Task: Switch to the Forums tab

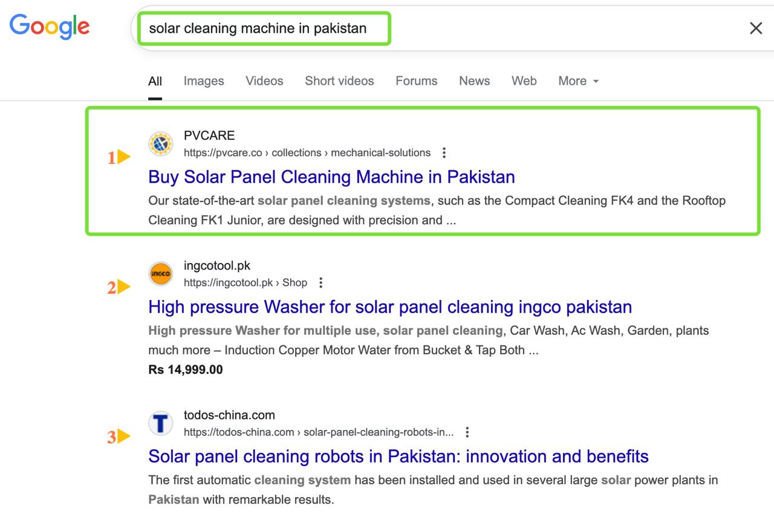Action: [x=417, y=81]
